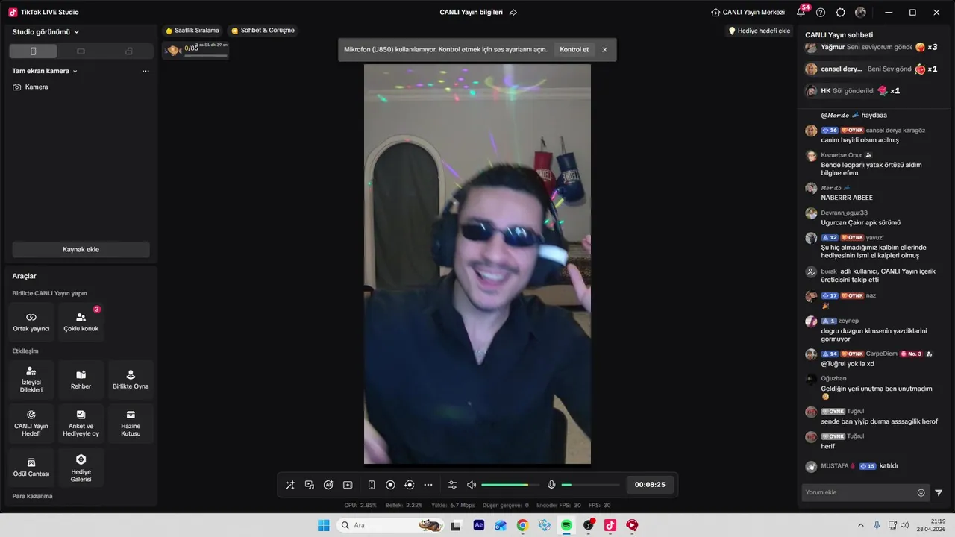This screenshot has height=537, width=955.
Task: Click the Yorum ekle comment field
Action: pyautogui.click(x=865, y=492)
